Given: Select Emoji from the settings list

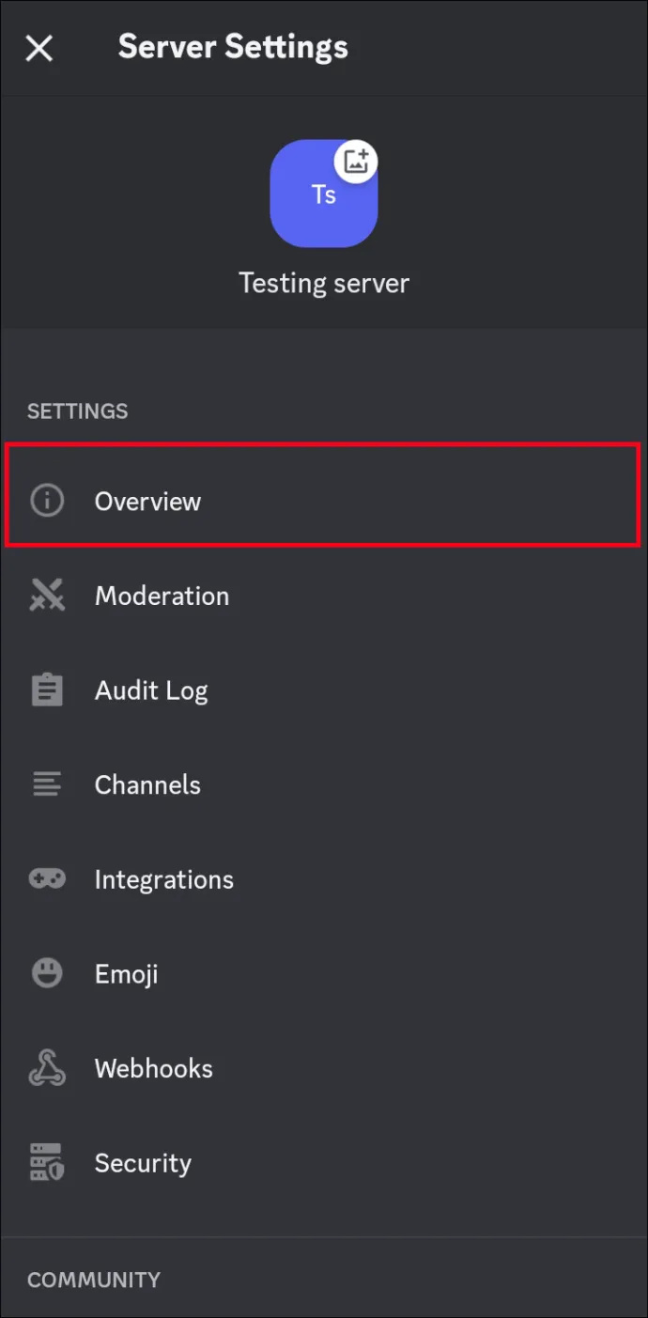Looking at the screenshot, I should 324,973.
